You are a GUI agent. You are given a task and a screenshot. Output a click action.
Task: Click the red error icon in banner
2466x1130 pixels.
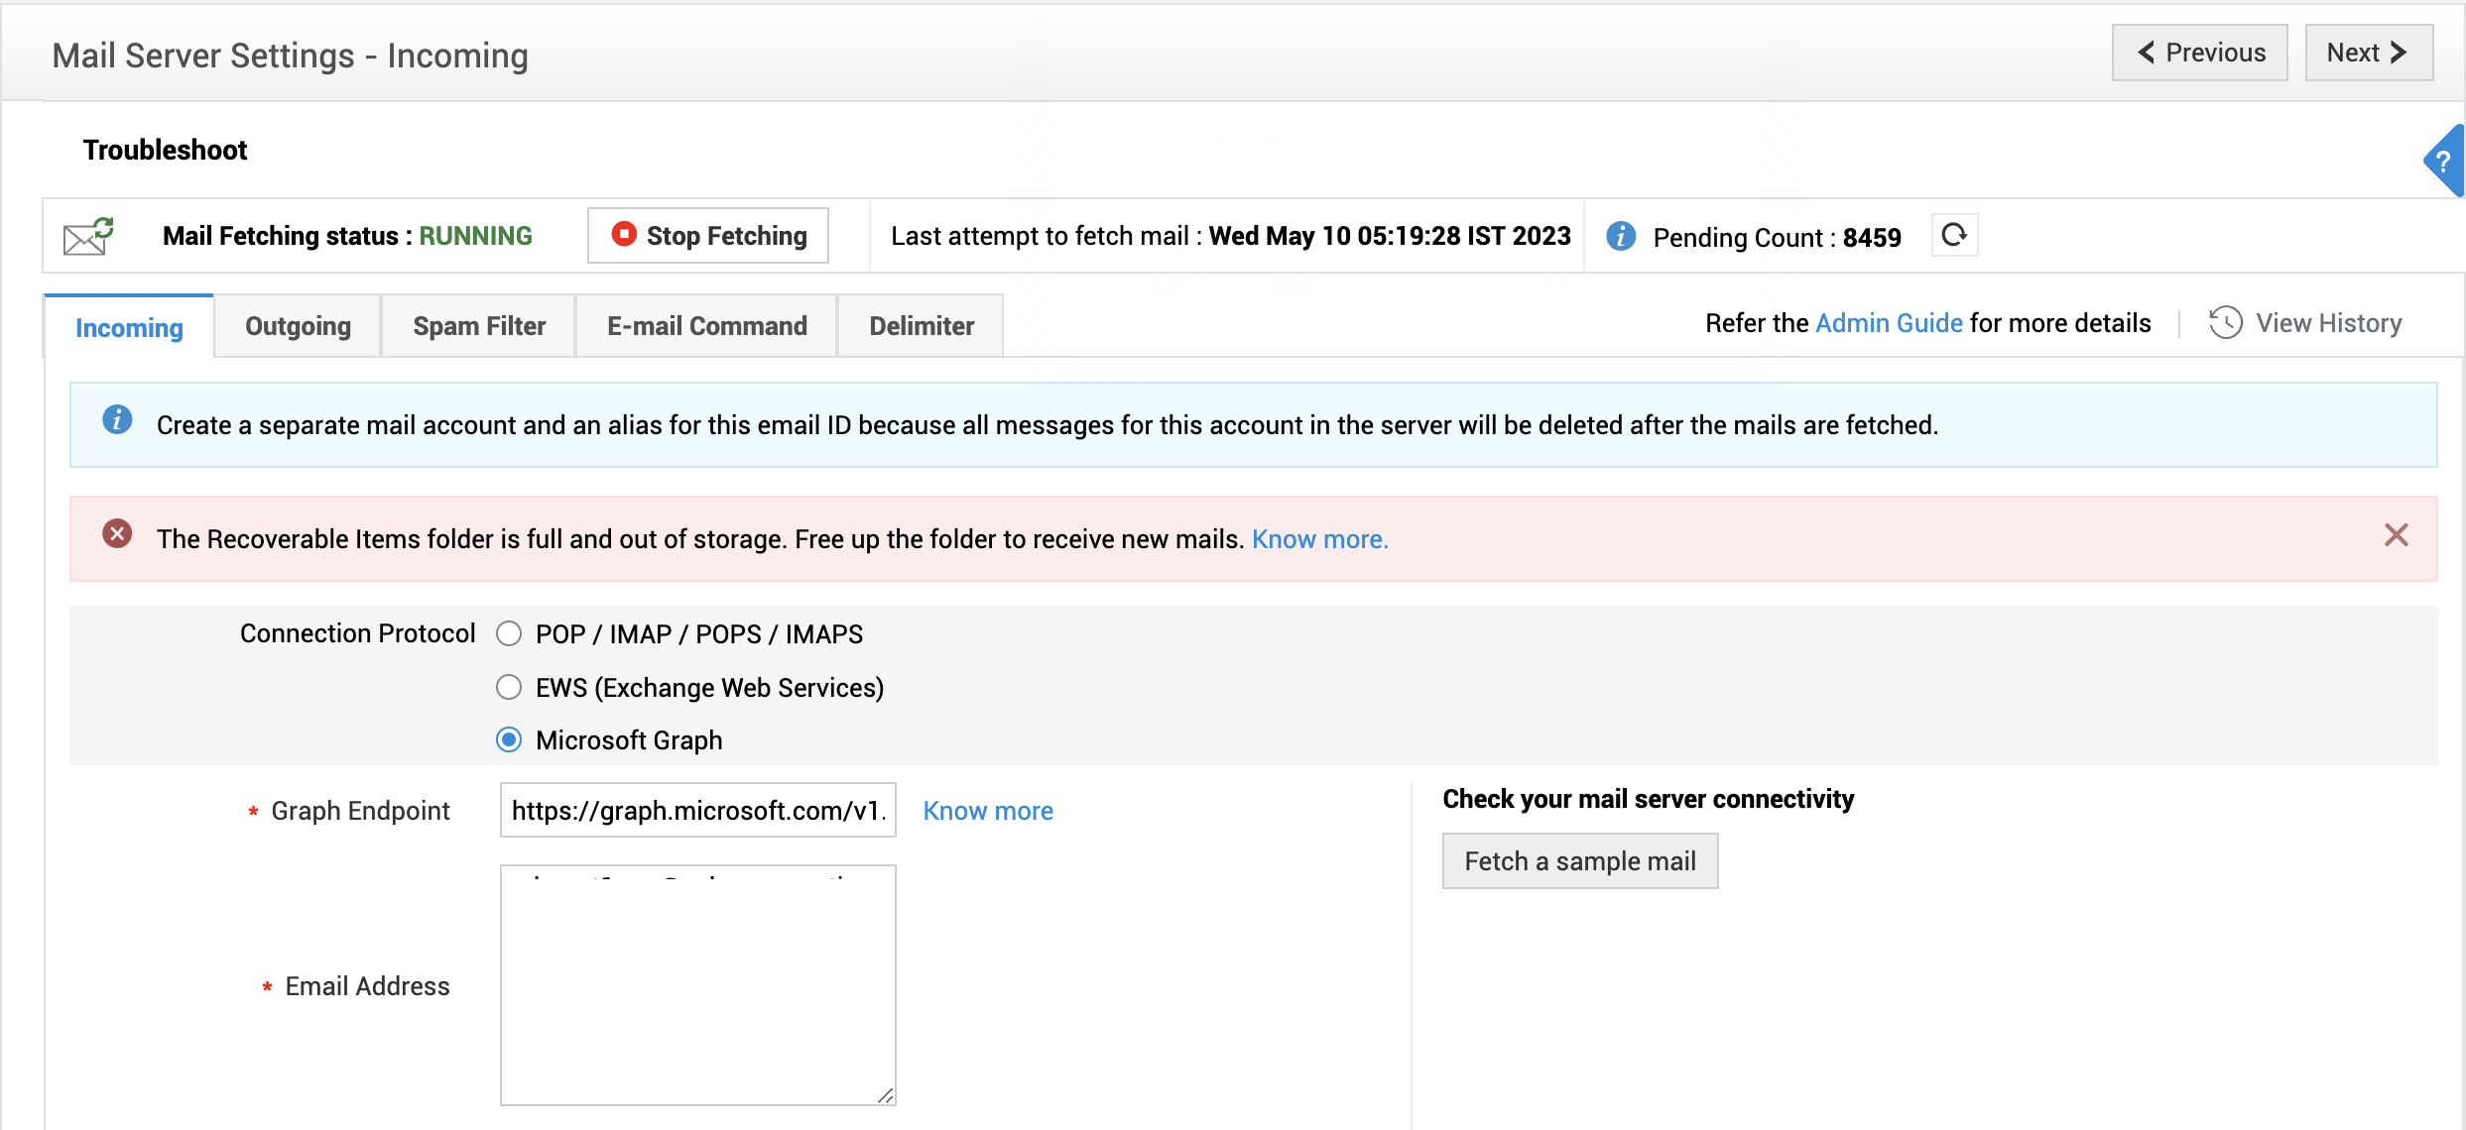117,534
